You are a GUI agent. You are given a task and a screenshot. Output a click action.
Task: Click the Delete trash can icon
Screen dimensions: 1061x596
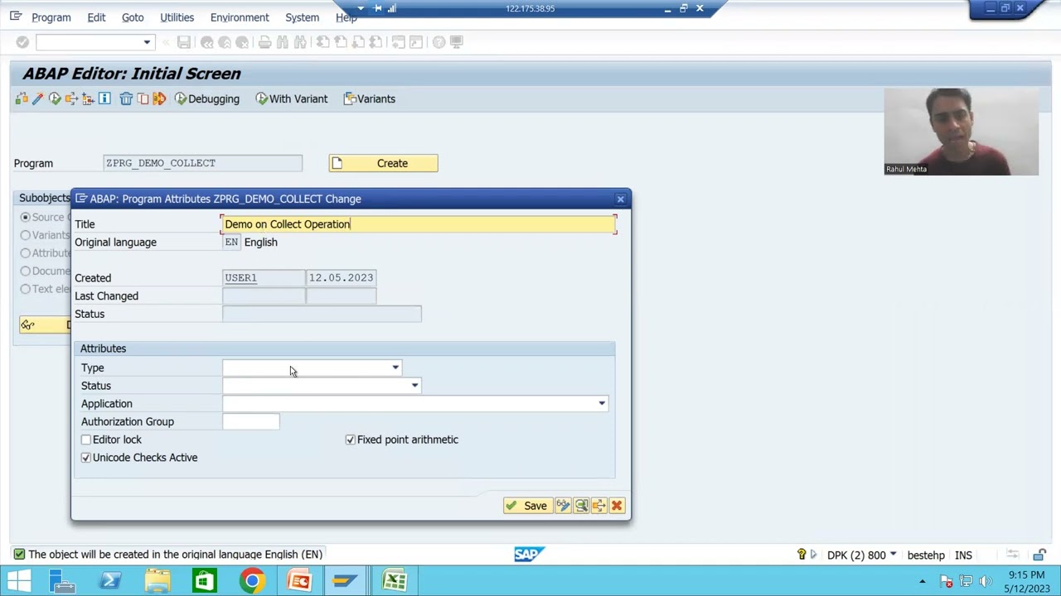pos(126,99)
